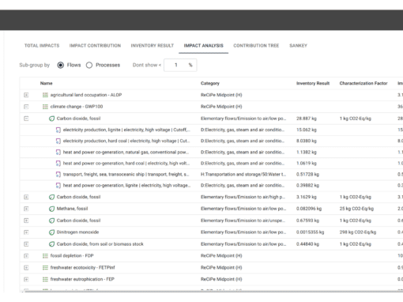Click the 298 kg CO2-Eq/kg factor
403x302 pixels.
click(358, 232)
